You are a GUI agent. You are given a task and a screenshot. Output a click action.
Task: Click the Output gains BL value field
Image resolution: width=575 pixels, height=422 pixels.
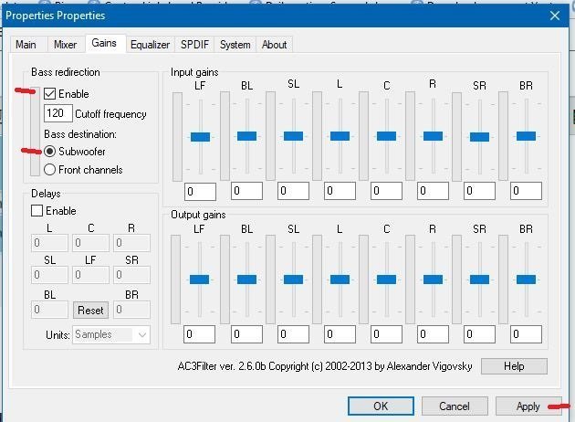click(246, 334)
